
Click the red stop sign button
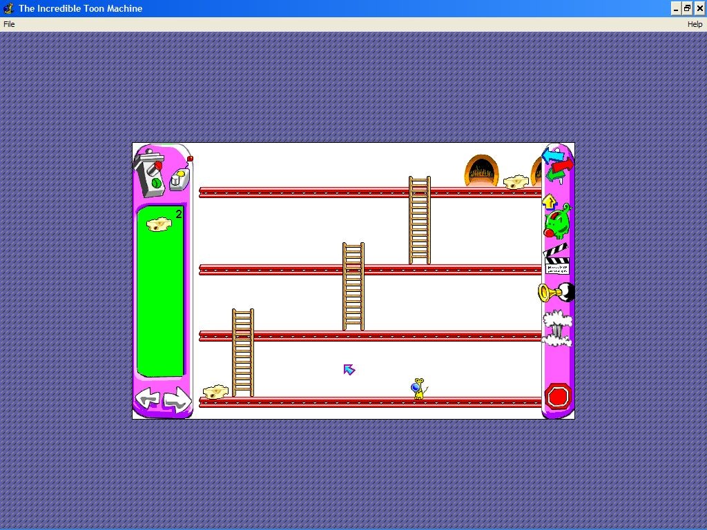pos(558,397)
